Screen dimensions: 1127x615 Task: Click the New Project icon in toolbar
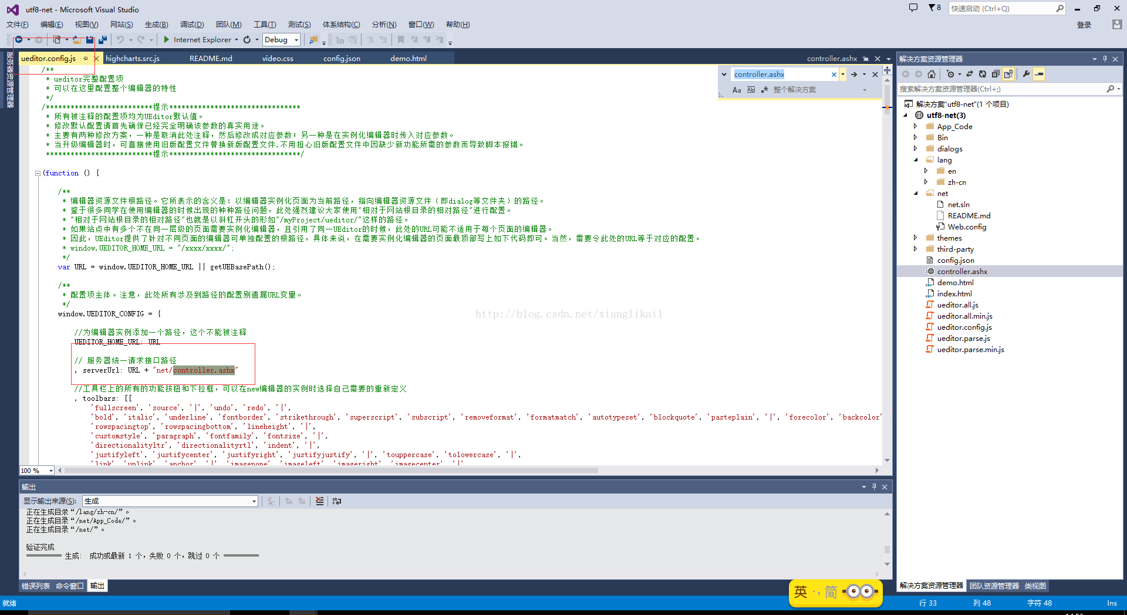pos(57,39)
